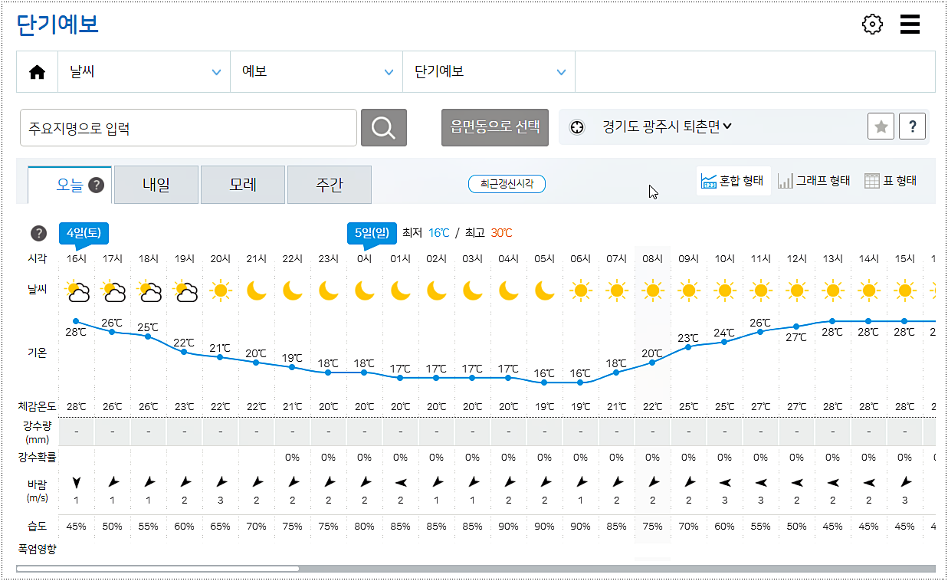This screenshot has height=581, width=948.
Task: Click lowest temperature value 16℃ in summary
Action: tap(439, 232)
